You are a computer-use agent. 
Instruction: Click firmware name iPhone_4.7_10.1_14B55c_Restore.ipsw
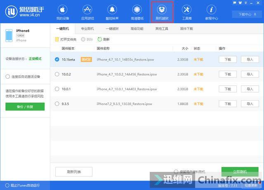click(x=125, y=60)
